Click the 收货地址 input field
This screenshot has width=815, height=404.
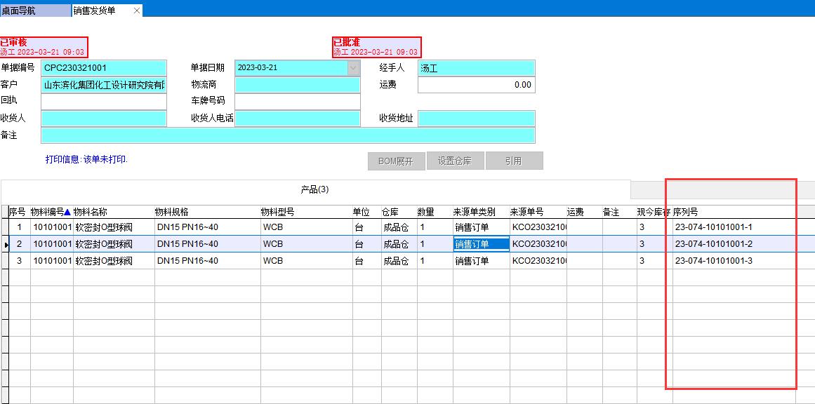[476, 119]
